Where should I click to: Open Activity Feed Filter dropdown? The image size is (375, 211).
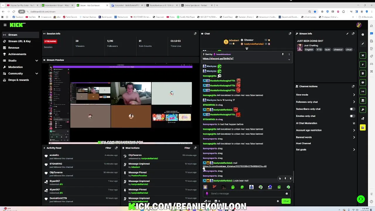point(108,148)
